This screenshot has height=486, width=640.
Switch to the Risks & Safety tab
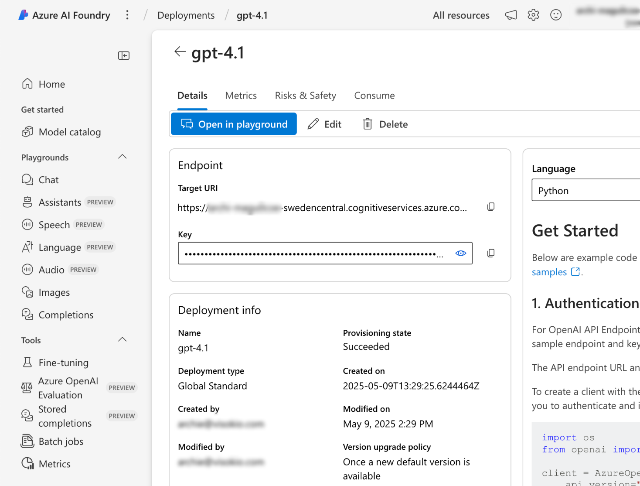click(306, 96)
